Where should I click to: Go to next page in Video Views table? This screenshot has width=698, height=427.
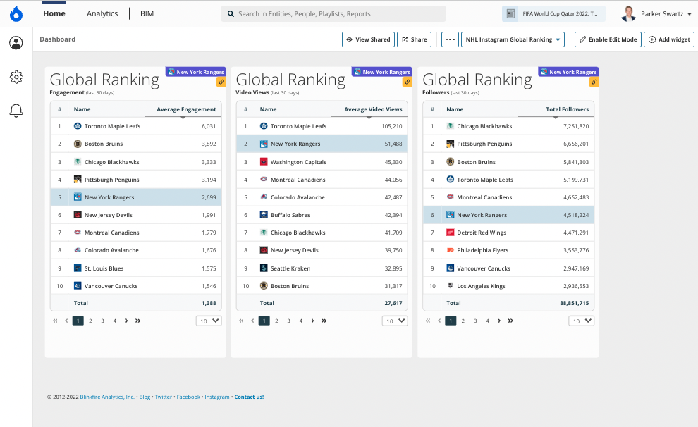312,321
